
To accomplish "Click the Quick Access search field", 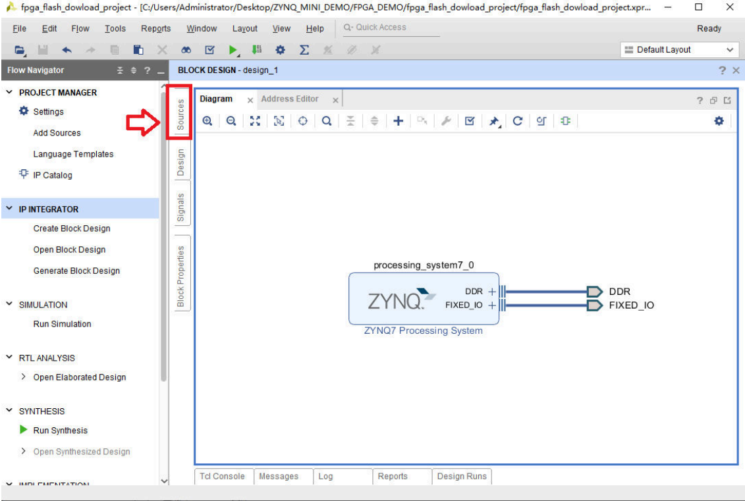I will coord(392,28).
